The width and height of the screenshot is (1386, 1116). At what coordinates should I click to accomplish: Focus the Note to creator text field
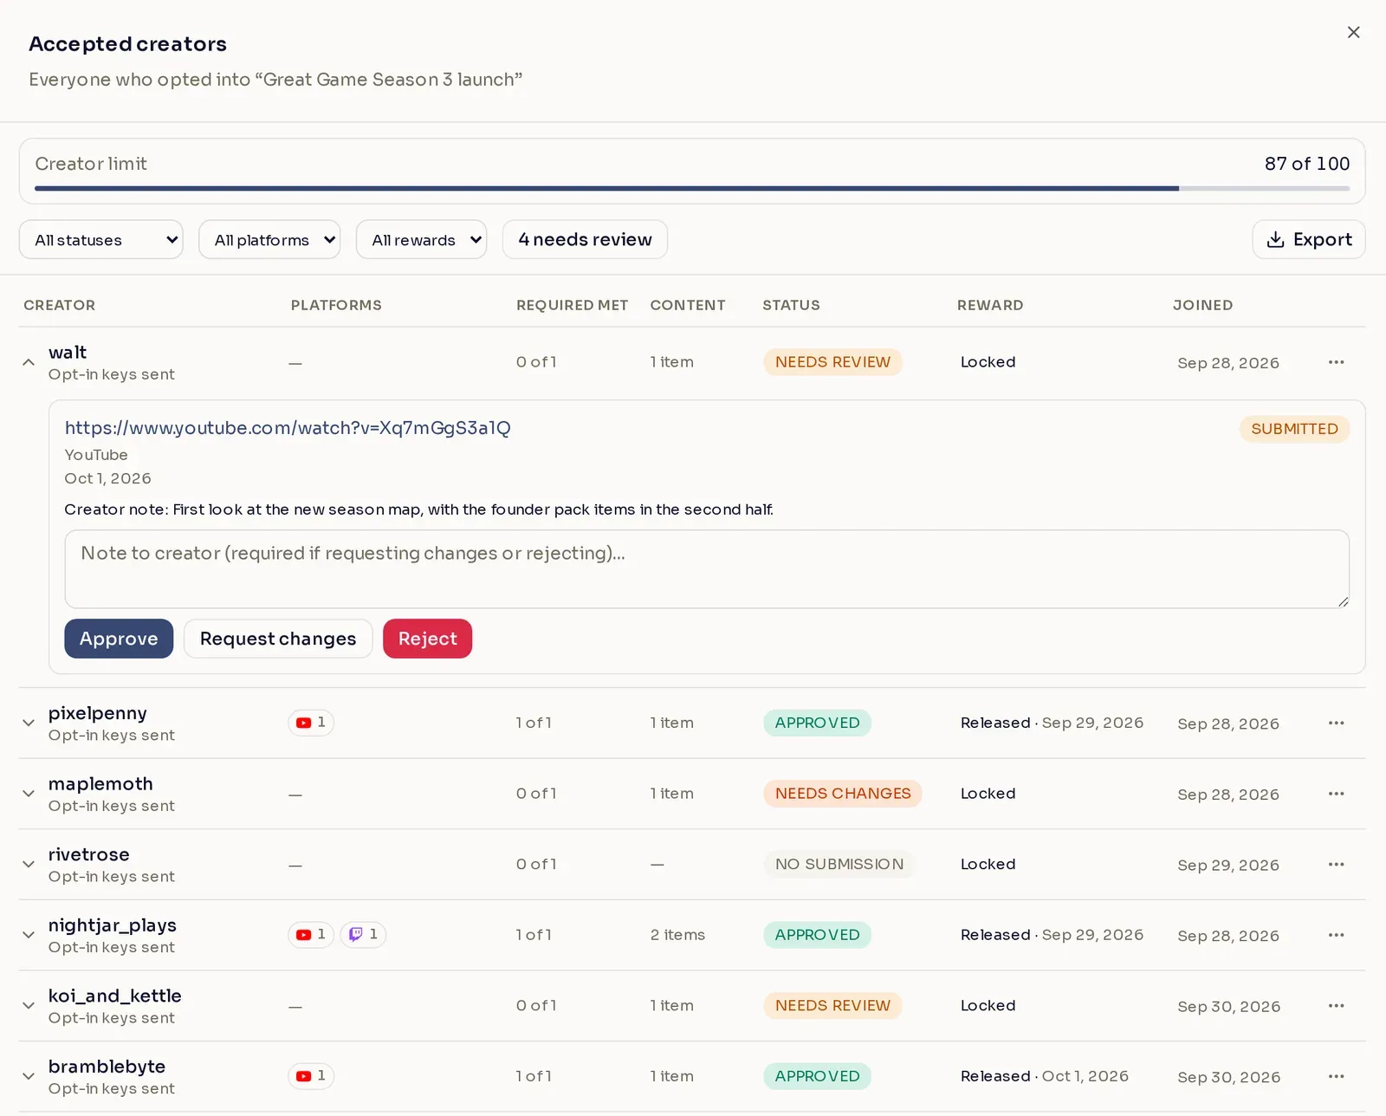click(707, 569)
